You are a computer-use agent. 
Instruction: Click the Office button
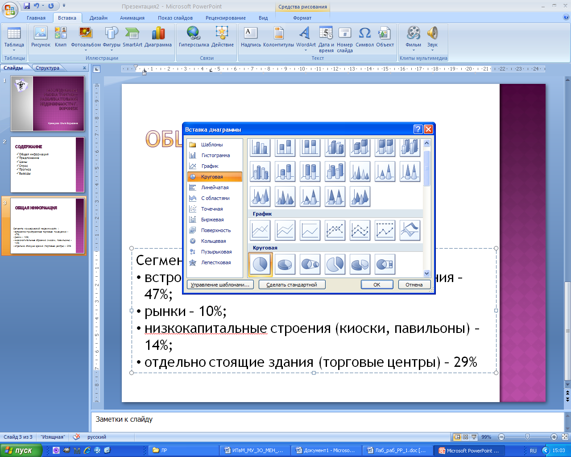[10, 10]
